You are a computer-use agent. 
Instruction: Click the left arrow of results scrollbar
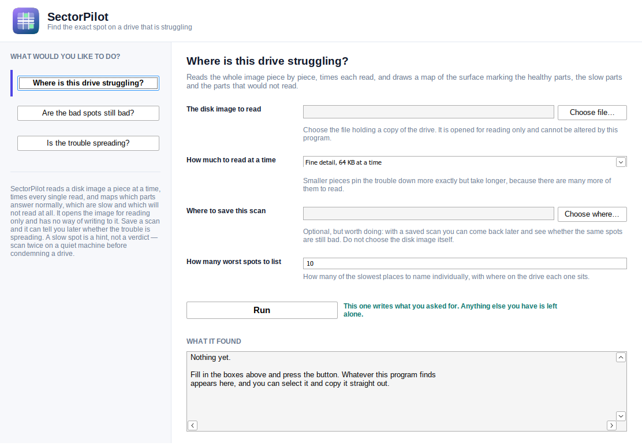click(x=192, y=426)
